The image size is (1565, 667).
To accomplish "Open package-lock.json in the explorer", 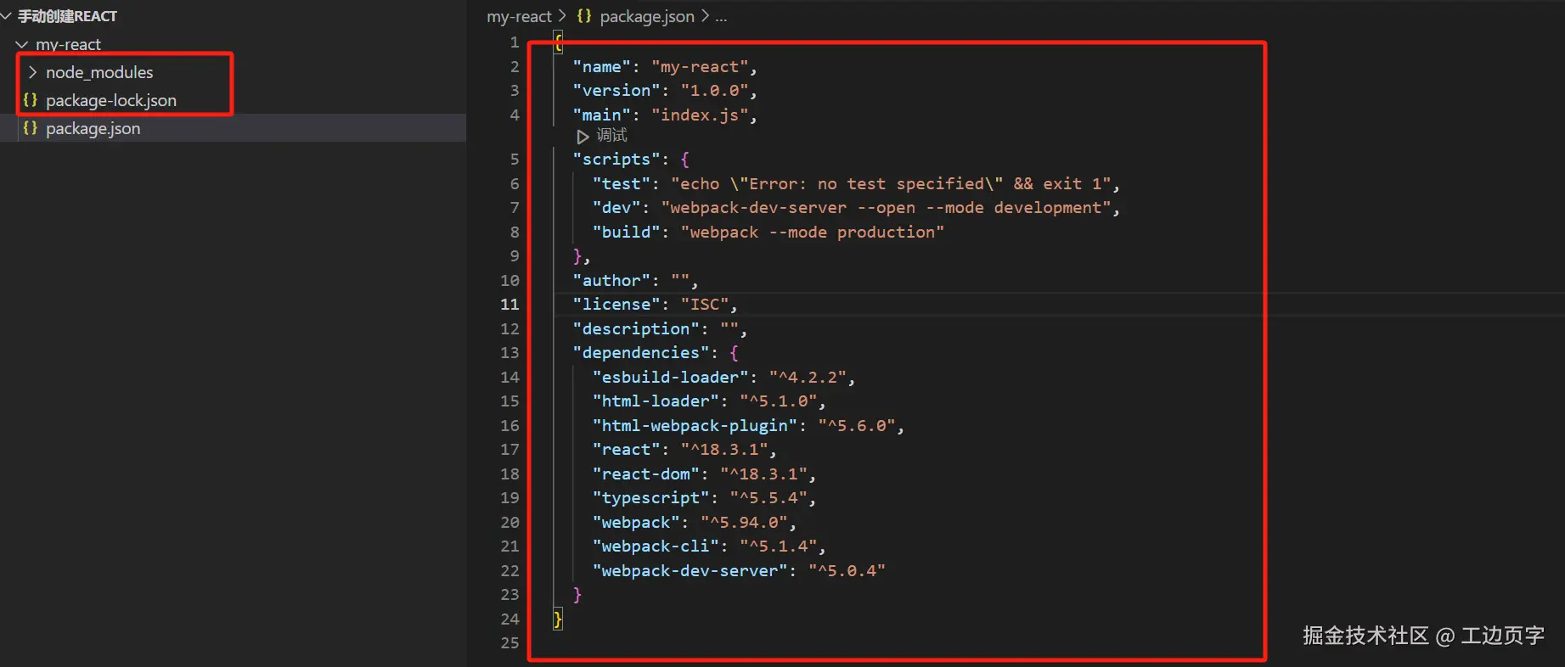I will [x=111, y=100].
